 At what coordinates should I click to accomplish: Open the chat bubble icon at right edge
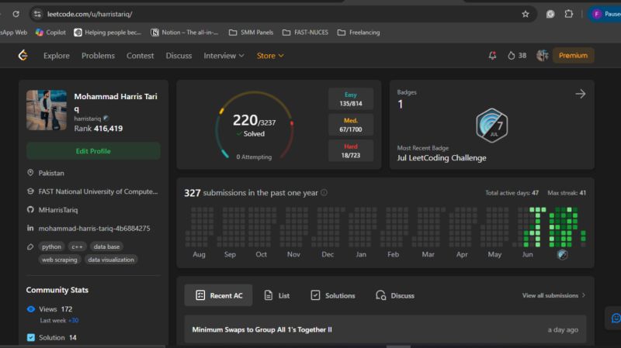coord(616,318)
